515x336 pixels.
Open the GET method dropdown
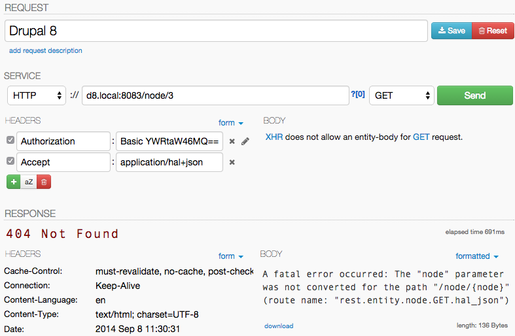click(x=401, y=95)
